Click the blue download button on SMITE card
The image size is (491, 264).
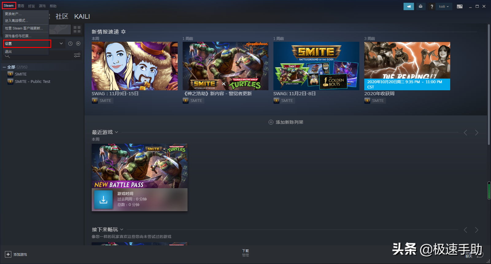pos(103,200)
